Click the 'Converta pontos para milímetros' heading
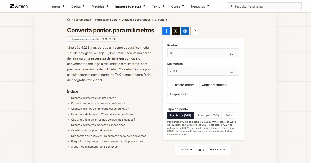 click(111, 31)
